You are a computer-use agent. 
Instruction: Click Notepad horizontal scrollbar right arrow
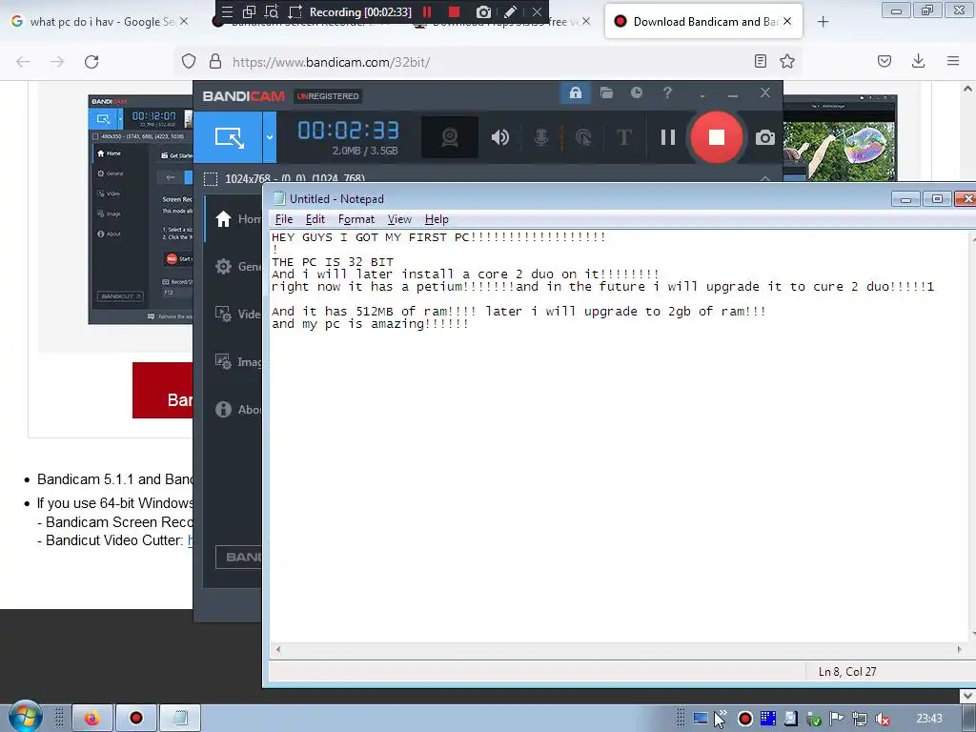click(959, 649)
